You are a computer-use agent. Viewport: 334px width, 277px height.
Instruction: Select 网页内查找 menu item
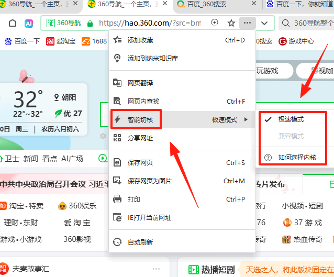182,101
